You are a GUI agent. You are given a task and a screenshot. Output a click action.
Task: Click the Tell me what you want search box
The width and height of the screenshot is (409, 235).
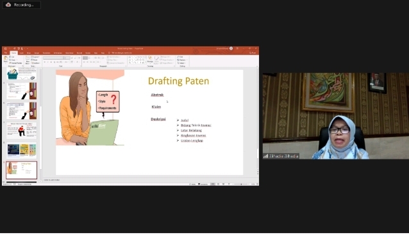pyautogui.click(x=121, y=53)
